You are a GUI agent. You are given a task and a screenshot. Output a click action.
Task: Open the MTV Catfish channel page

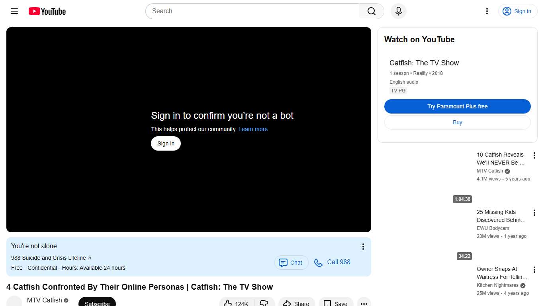point(45,300)
